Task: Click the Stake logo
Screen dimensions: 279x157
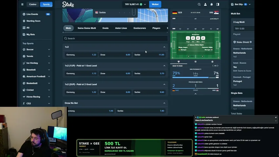Action: [68, 4]
